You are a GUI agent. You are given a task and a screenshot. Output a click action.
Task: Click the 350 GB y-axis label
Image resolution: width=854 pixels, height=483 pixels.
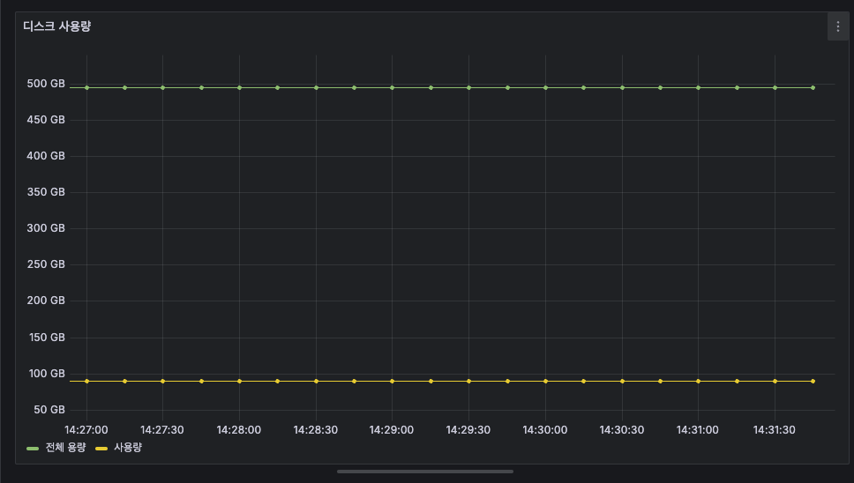(46, 192)
